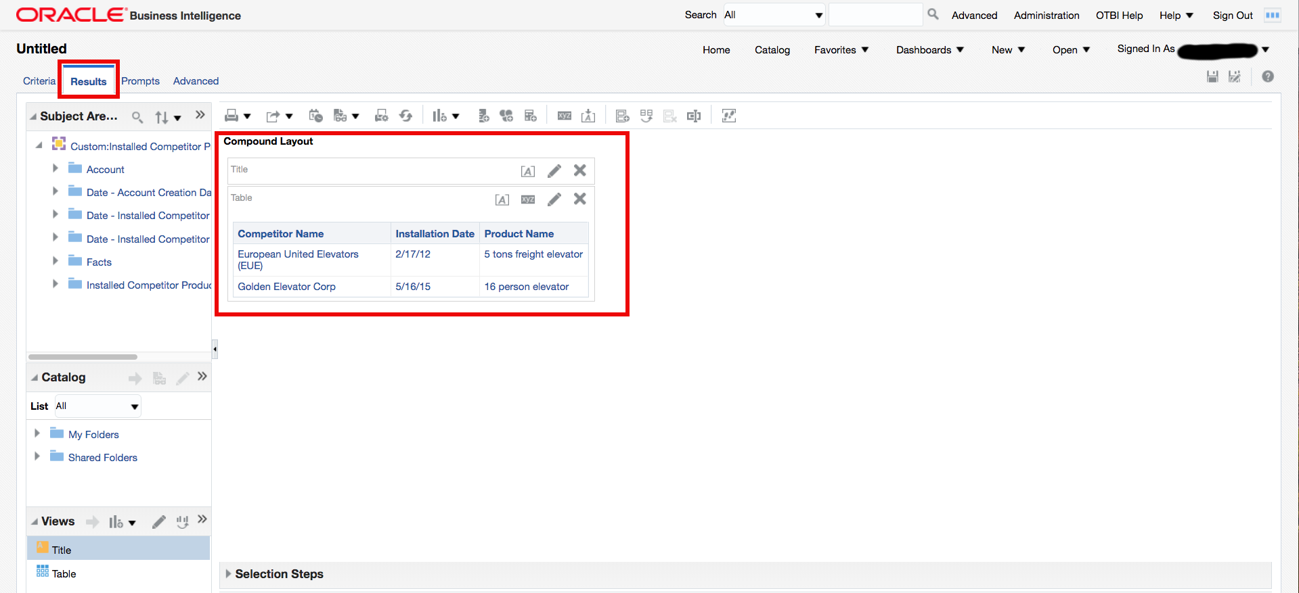1299x593 pixels.
Task: Click the Schedule analysis calendar-clock icon
Action: tap(315, 116)
